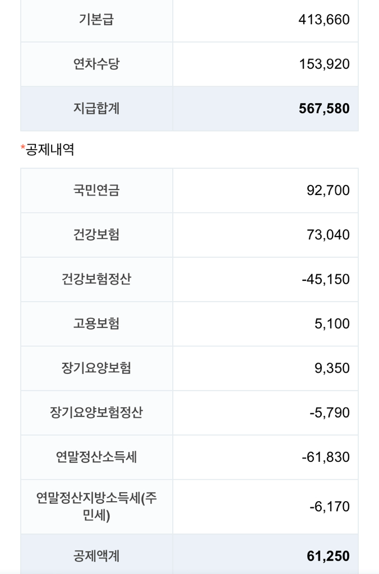Click the 건강보험 label cell

[96, 234]
